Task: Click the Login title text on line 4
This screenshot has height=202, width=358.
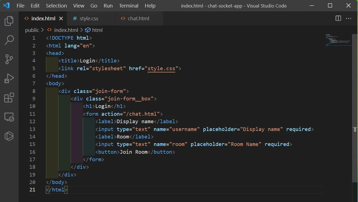Action: pyautogui.click(x=88, y=61)
